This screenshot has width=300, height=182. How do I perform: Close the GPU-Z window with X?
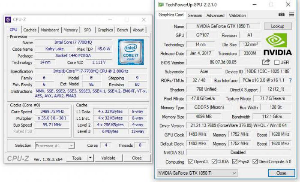(x=288, y=5)
